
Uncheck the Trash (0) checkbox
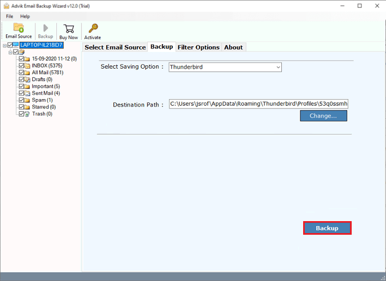pyautogui.click(x=21, y=114)
